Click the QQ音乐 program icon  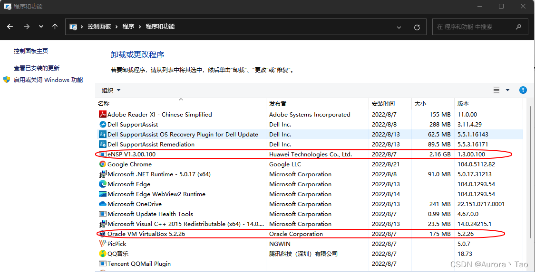pos(103,254)
